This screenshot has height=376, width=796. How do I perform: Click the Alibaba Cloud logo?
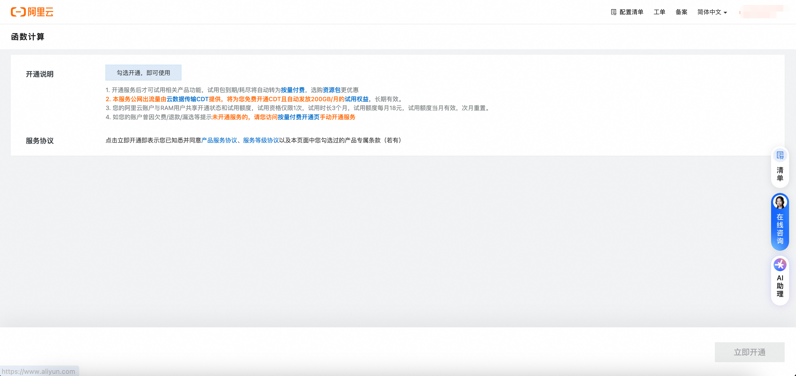pos(32,12)
